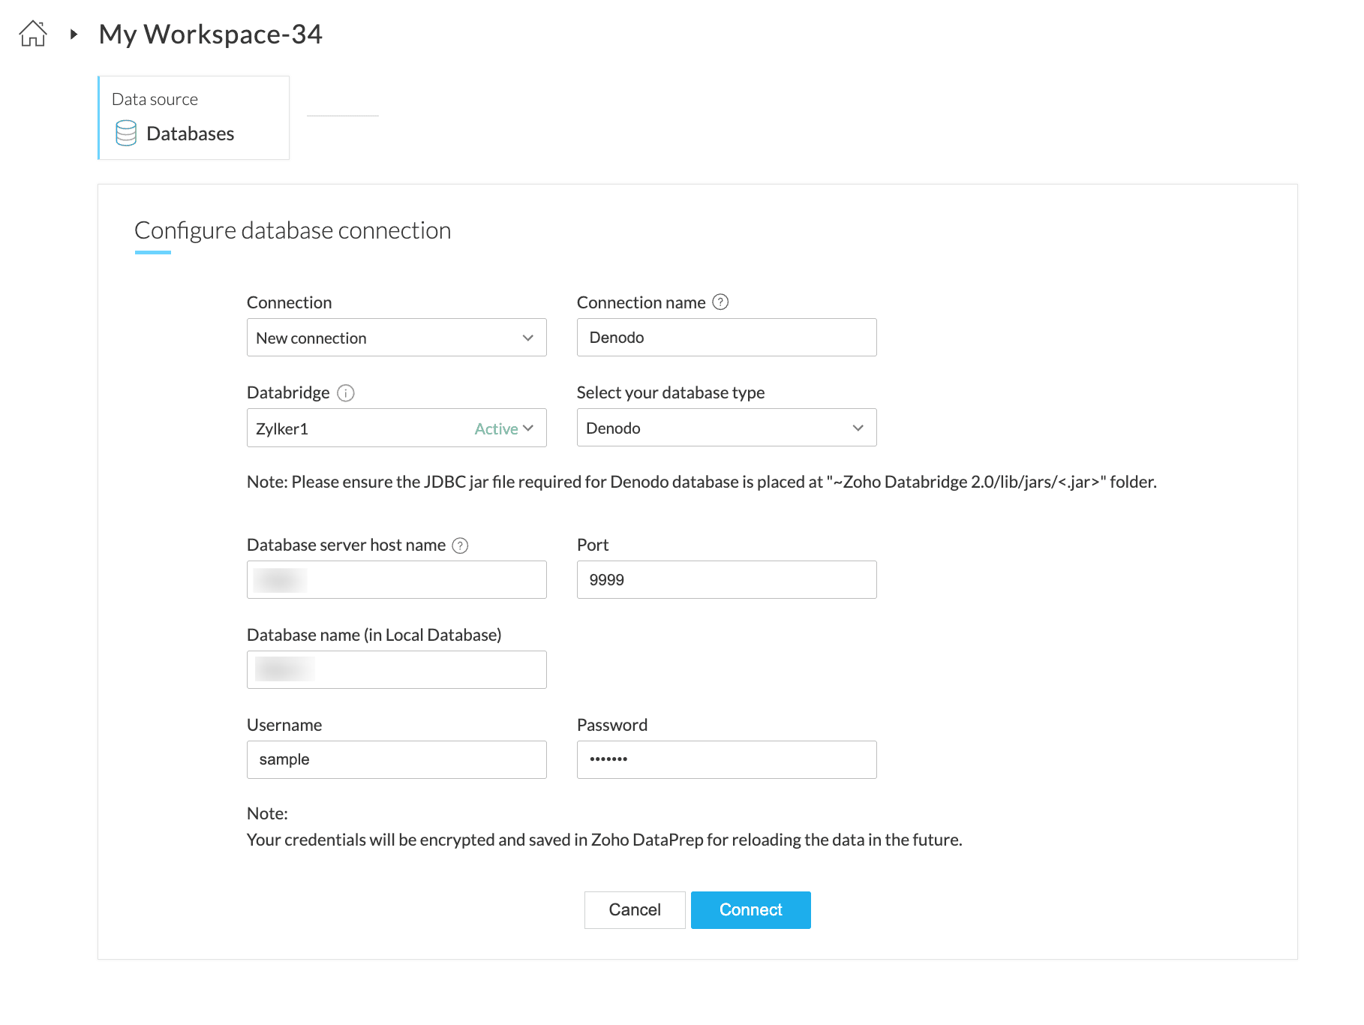
Task: Click the breadcrumb arrow beside home
Action: point(74,34)
